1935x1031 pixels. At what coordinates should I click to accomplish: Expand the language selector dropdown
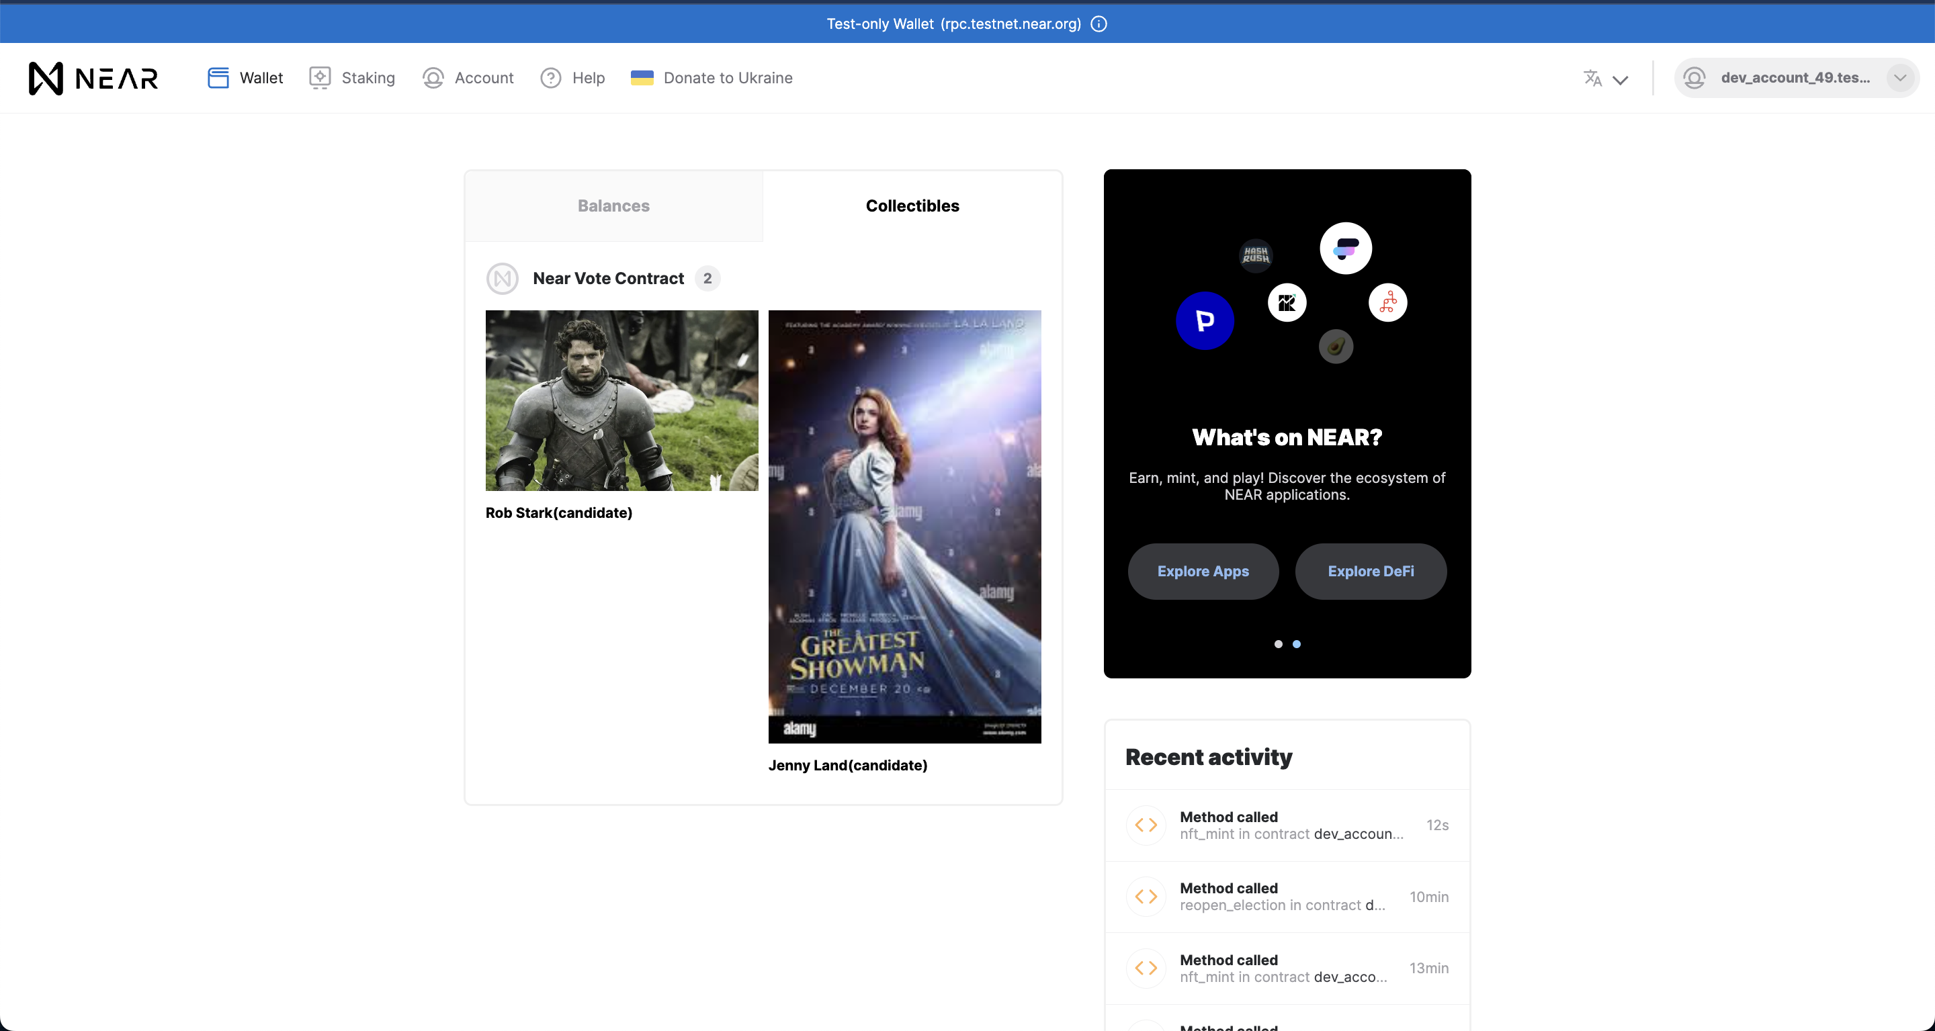1605,78
